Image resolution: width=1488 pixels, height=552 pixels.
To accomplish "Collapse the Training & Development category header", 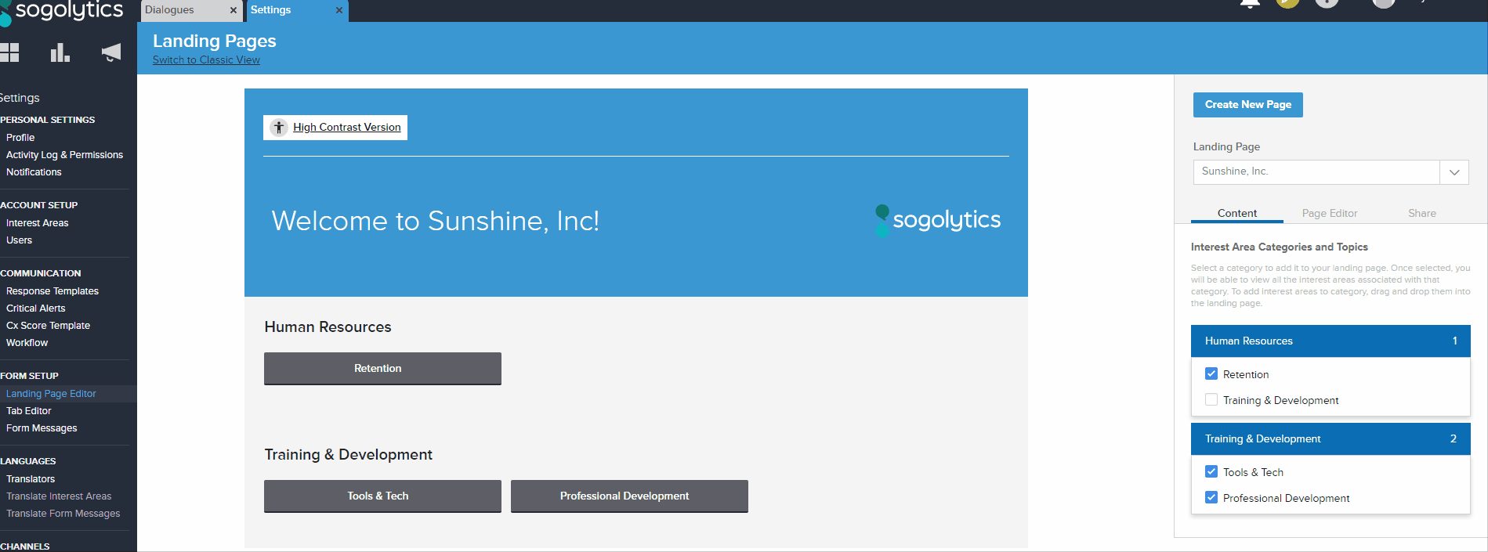I will click(1330, 439).
